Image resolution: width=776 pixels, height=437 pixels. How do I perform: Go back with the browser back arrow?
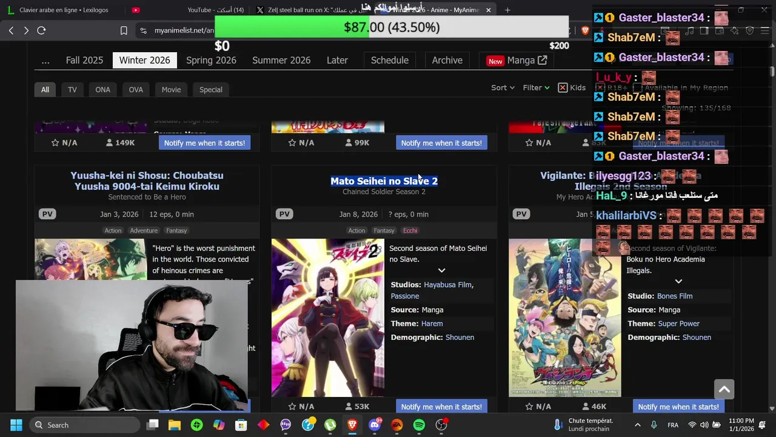click(x=11, y=30)
